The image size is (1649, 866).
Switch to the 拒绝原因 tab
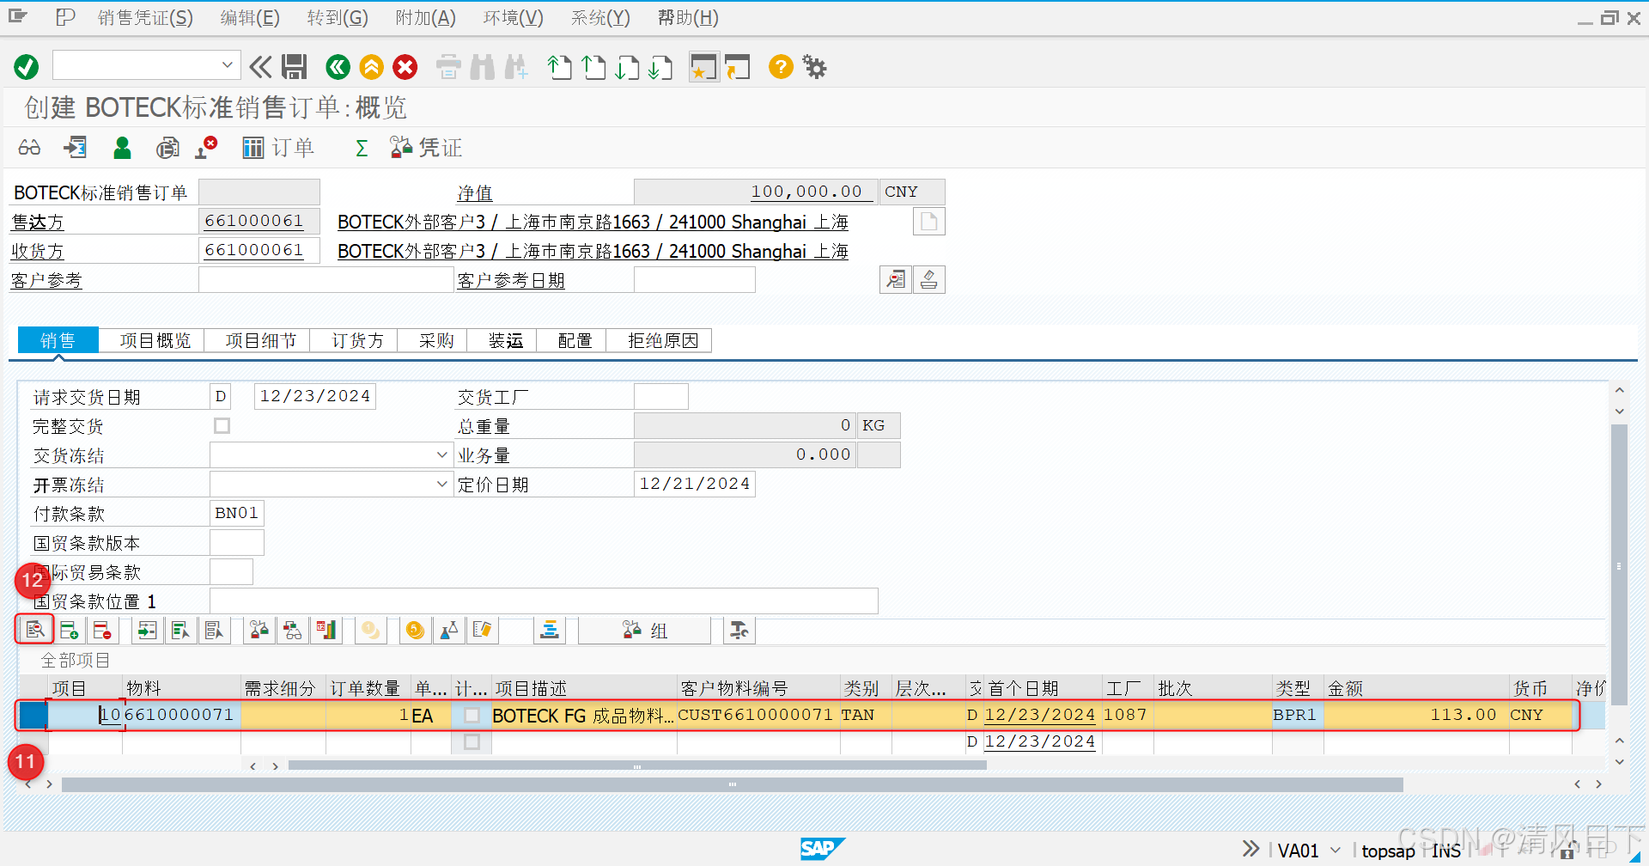point(663,340)
